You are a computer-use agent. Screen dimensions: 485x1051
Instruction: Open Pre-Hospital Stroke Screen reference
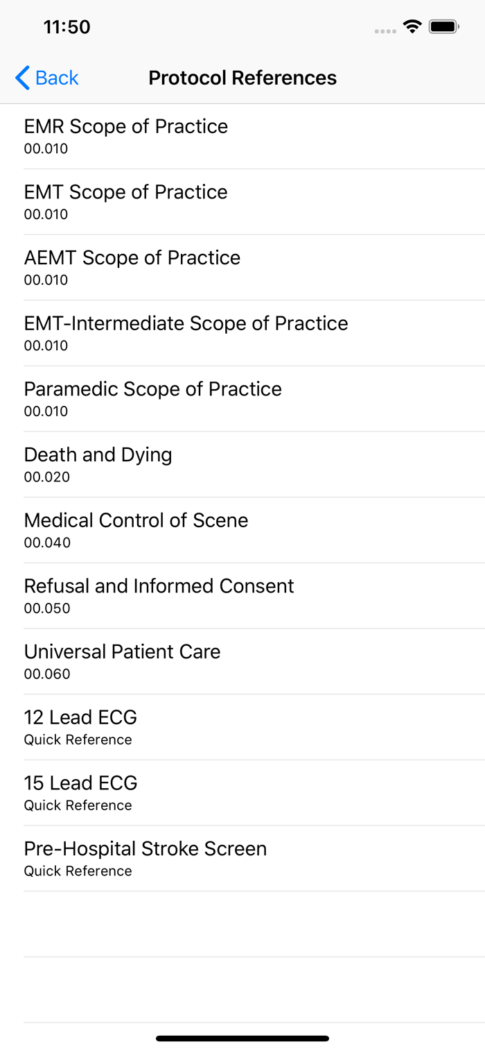click(145, 858)
